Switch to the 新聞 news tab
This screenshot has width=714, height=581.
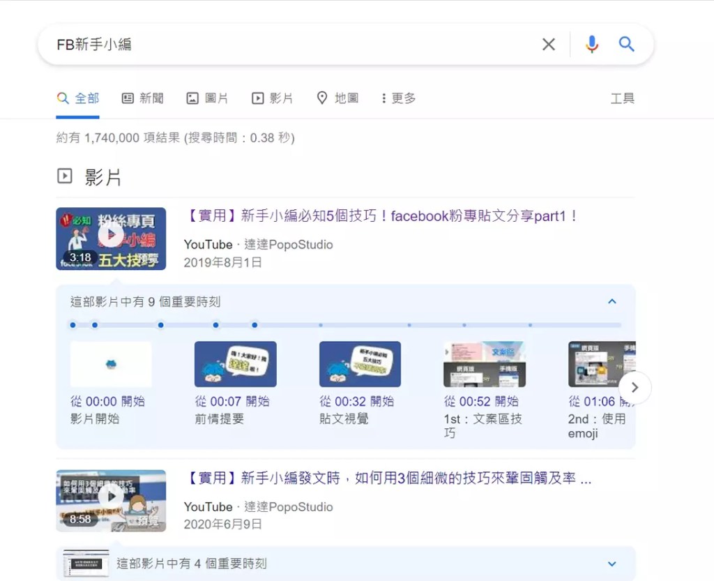(x=143, y=98)
